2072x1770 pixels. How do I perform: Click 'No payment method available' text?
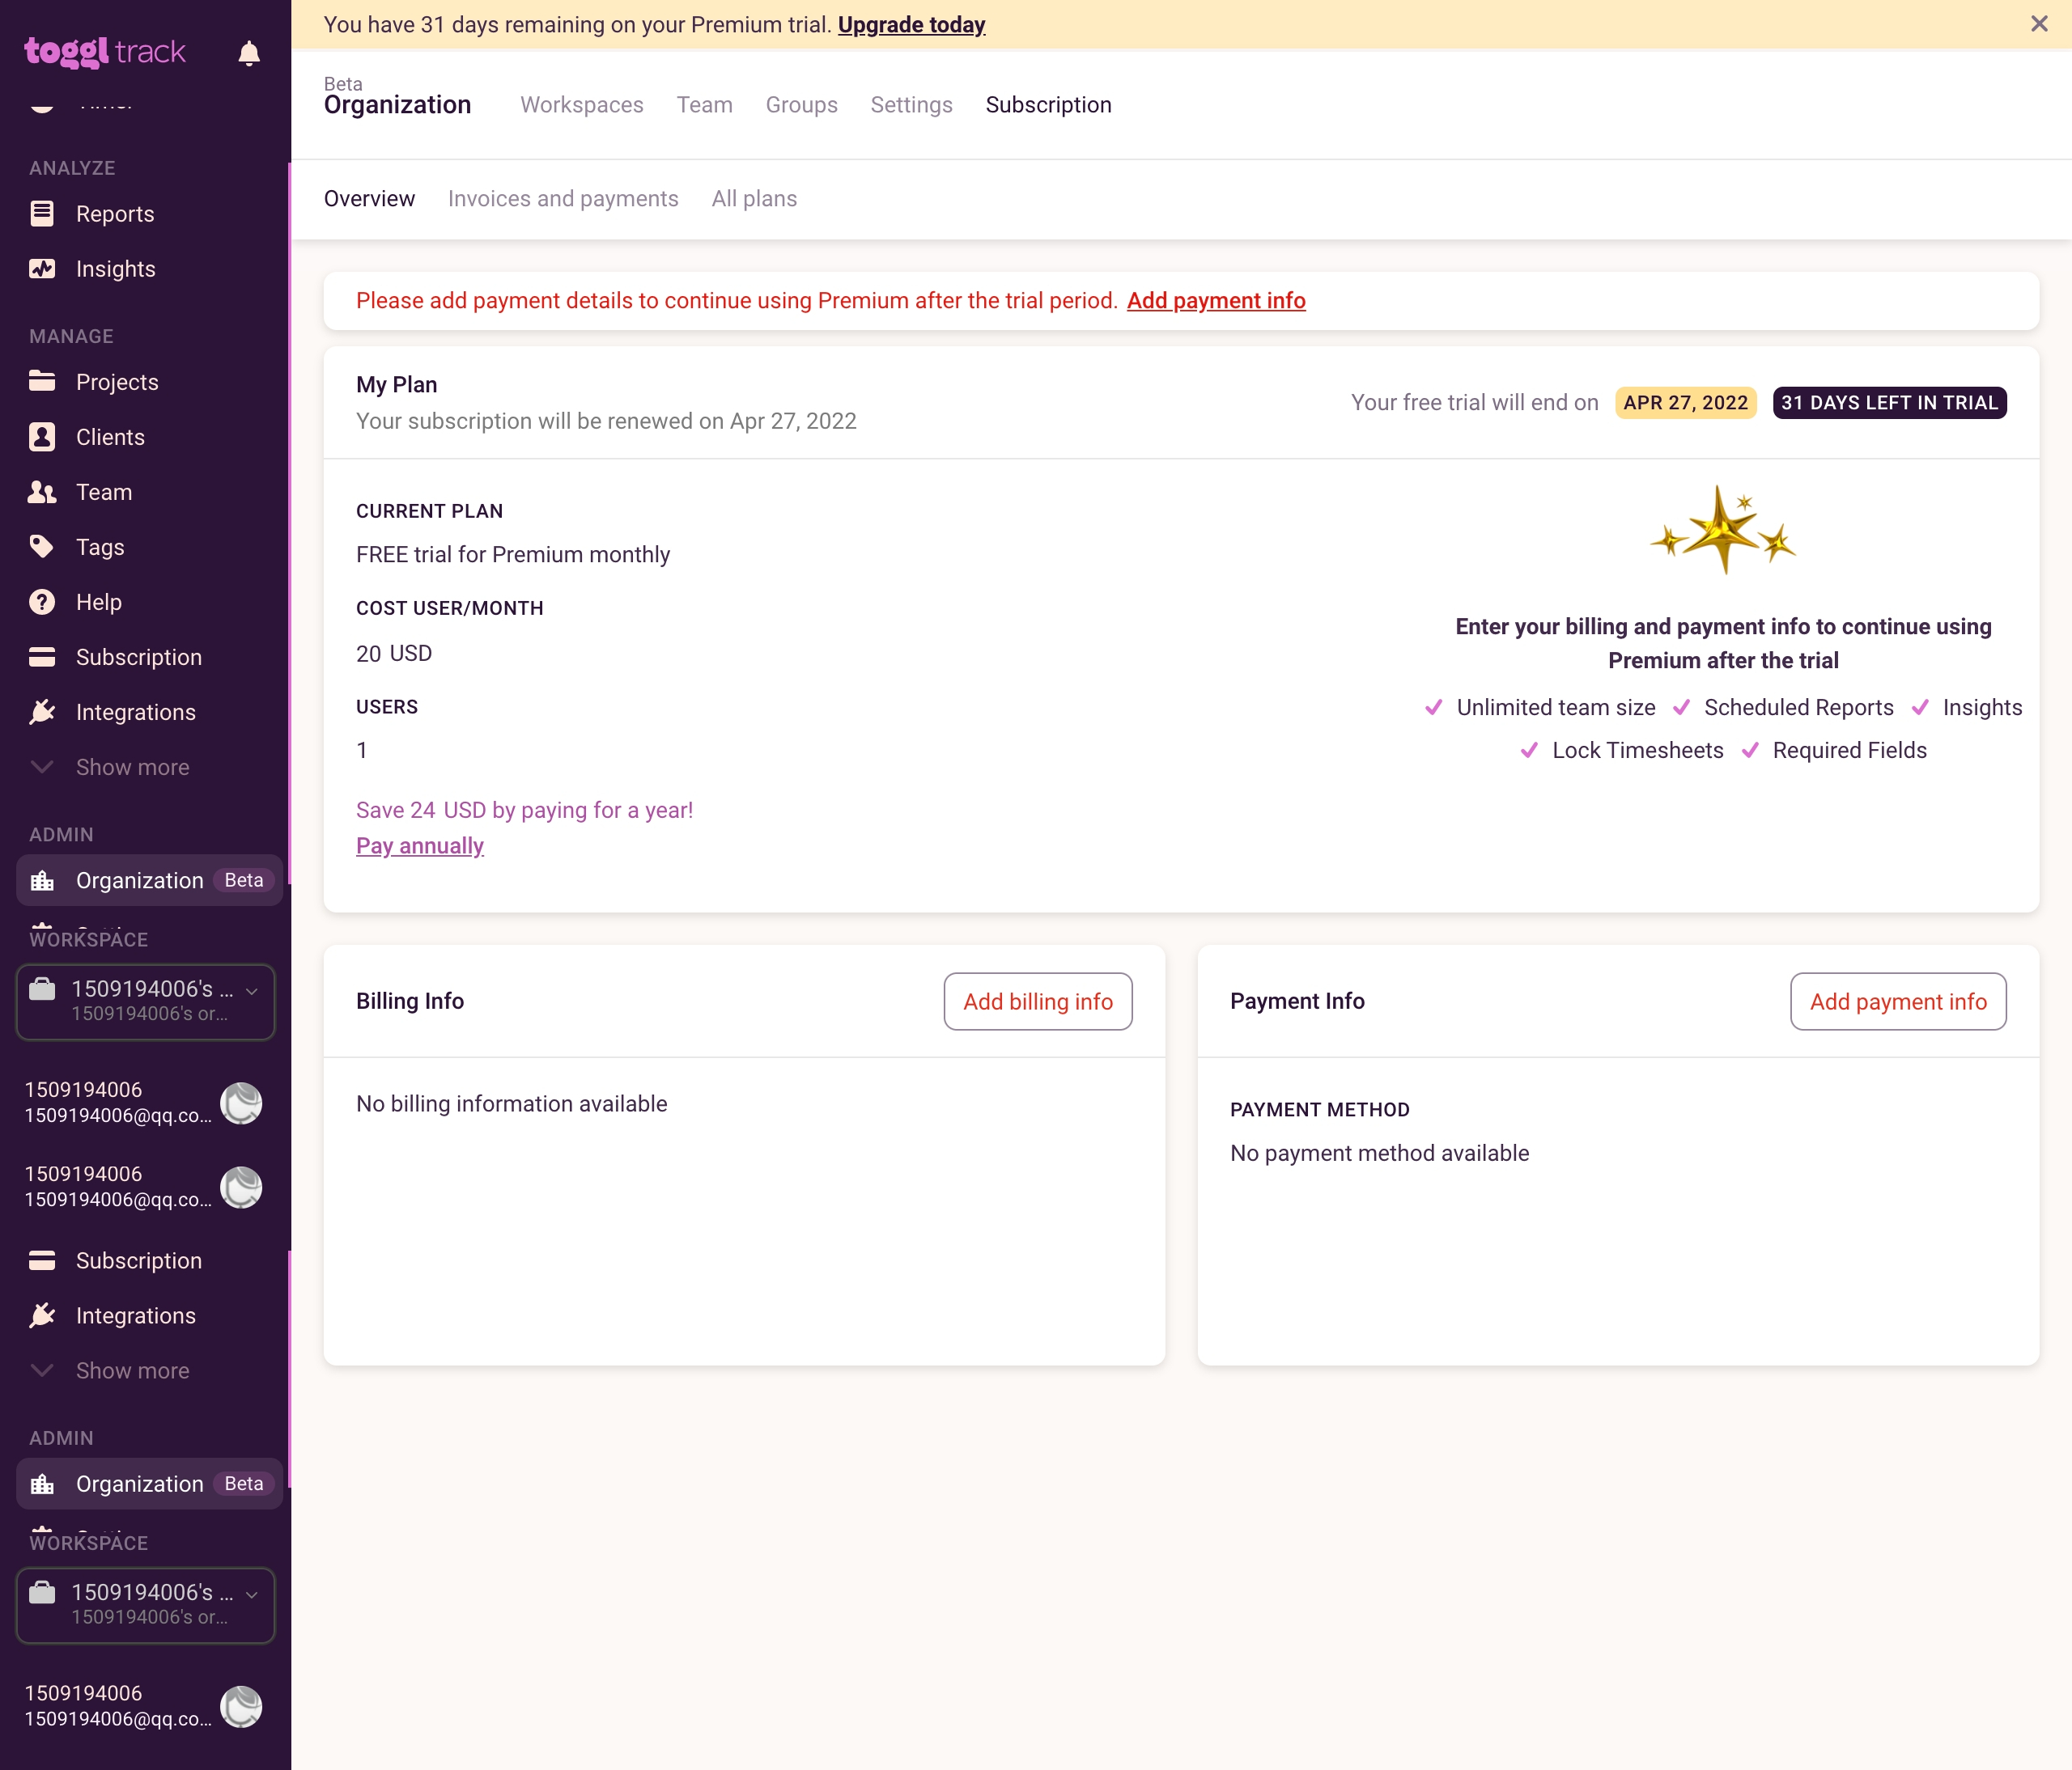coord(1380,1154)
